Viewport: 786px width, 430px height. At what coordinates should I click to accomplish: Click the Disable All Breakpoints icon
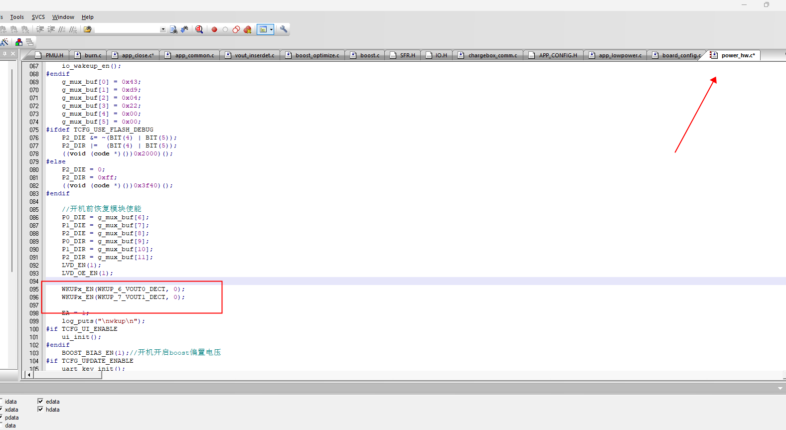(236, 29)
